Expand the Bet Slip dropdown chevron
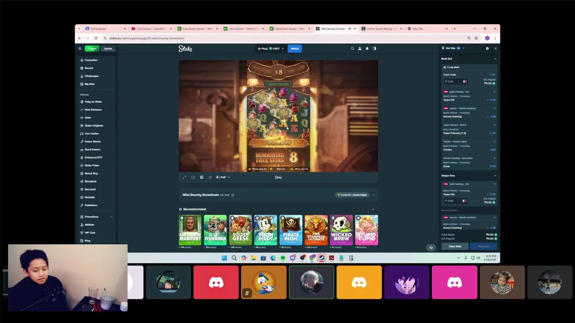This screenshot has width=575, height=323. click(463, 48)
